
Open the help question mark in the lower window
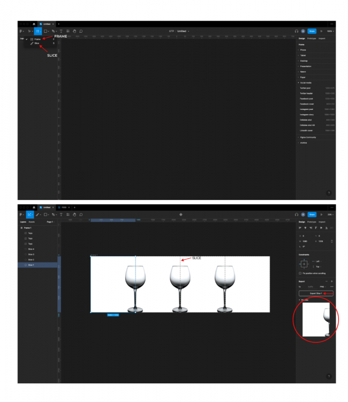tap(329, 376)
